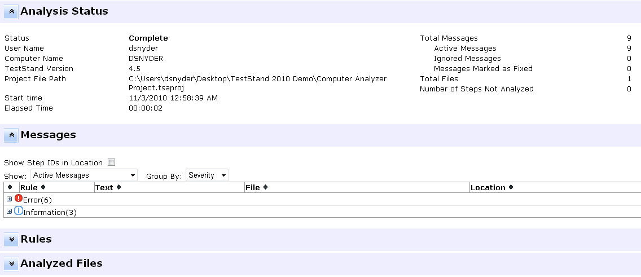This screenshot has height=277, width=641.
Task: Open the Group By Severity dropdown
Action: point(207,175)
